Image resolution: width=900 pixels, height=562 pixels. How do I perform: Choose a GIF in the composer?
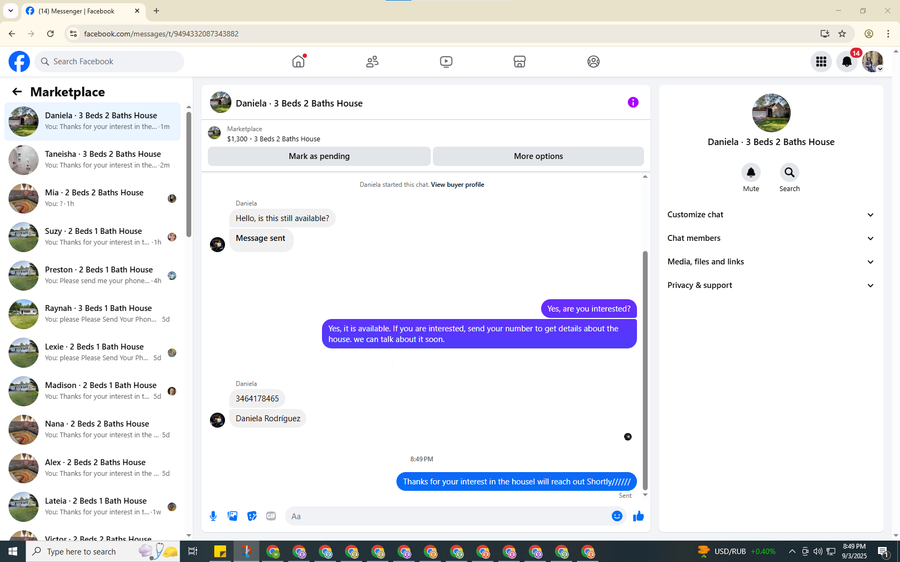click(271, 516)
